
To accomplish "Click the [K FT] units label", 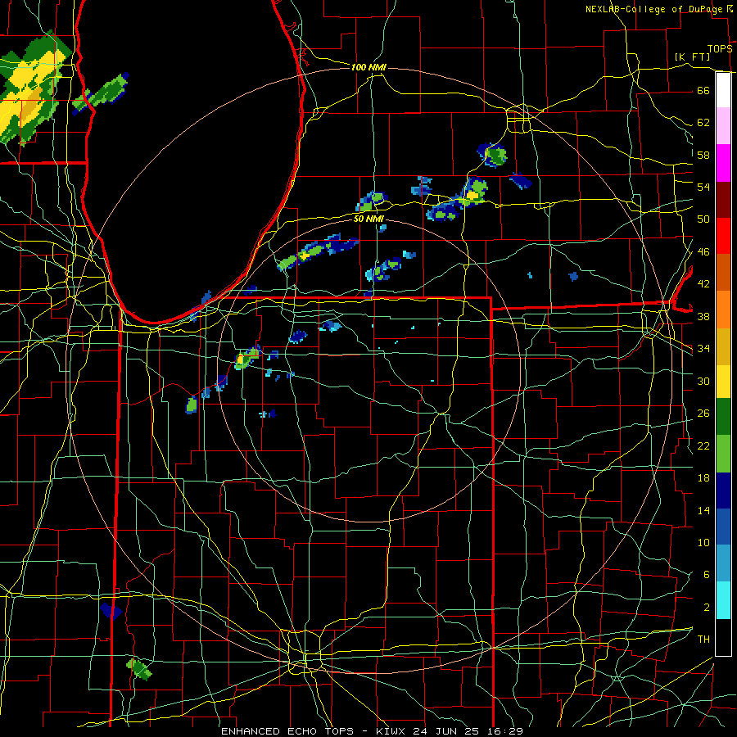I will click(692, 57).
